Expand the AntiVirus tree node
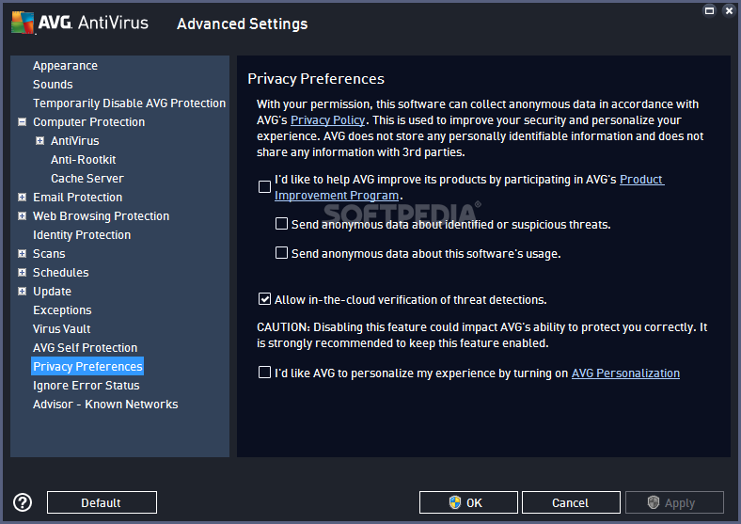Screen dimensions: 741x524 click(39, 141)
